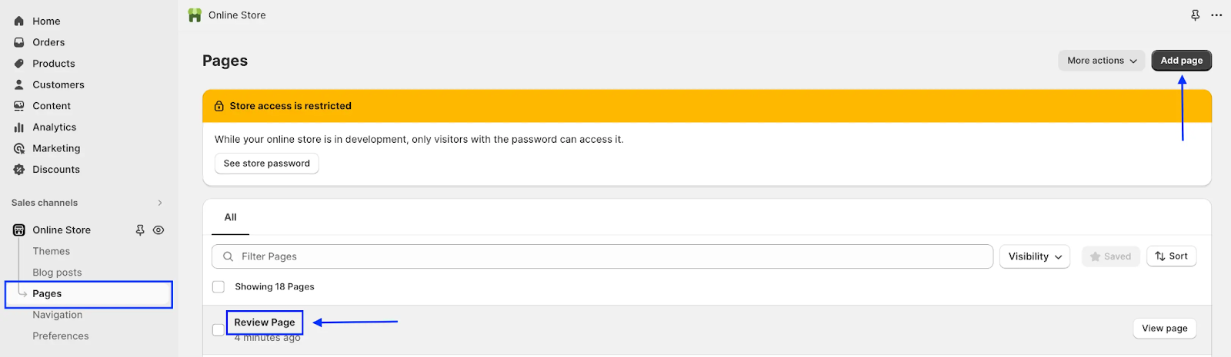Check the Review Page row checkbox

click(x=219, y=329)
